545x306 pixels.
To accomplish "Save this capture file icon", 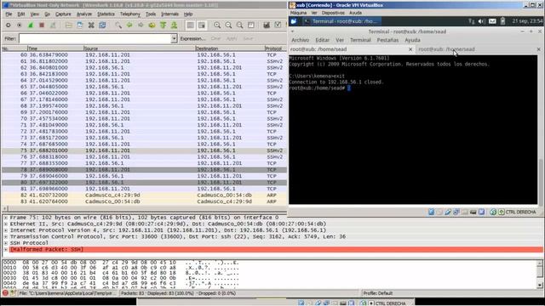I will 79,25.
